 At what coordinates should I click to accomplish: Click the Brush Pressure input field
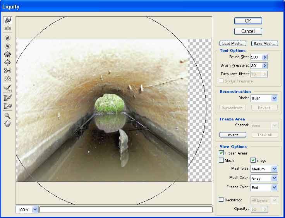(x=256, y=66)
